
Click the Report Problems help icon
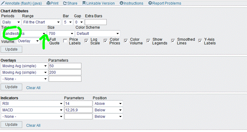150,3
